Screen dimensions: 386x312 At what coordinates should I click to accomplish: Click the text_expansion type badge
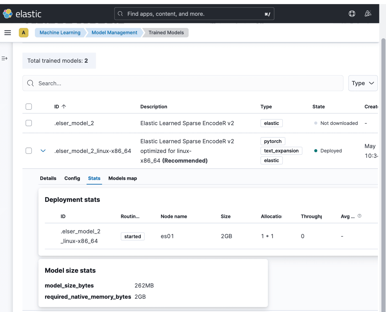281,151
